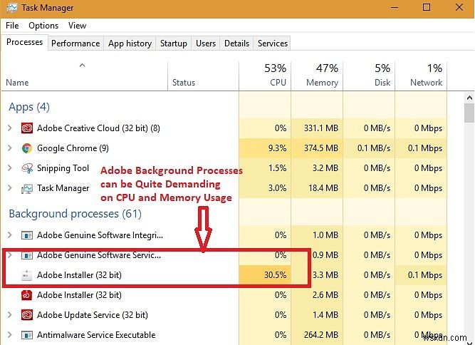Image resolution: width=475 pixels, height=345 pixels.
Task: Click the Antimalware Service Executable icon
Action: coord(27,335)
